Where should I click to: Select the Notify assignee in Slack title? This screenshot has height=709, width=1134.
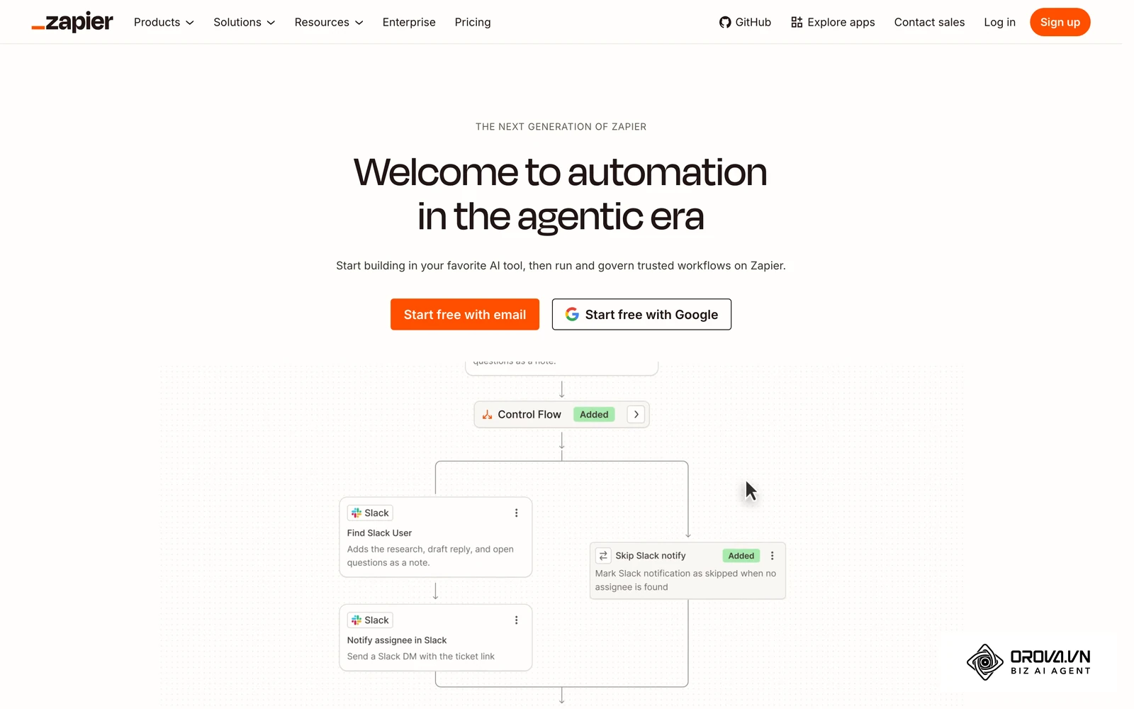[397, 640]
